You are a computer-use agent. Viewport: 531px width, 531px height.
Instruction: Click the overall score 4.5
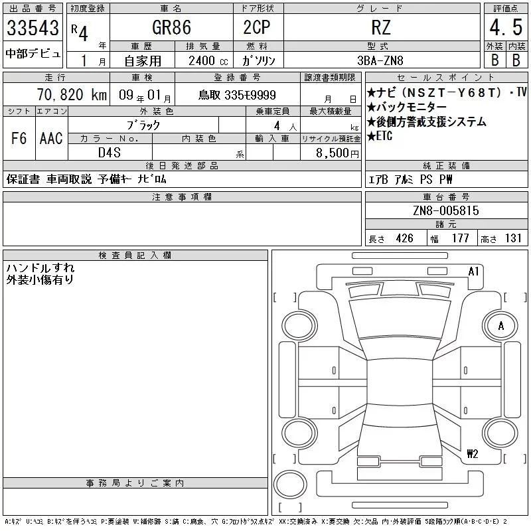pyautogui.click(x=506, y=27)
